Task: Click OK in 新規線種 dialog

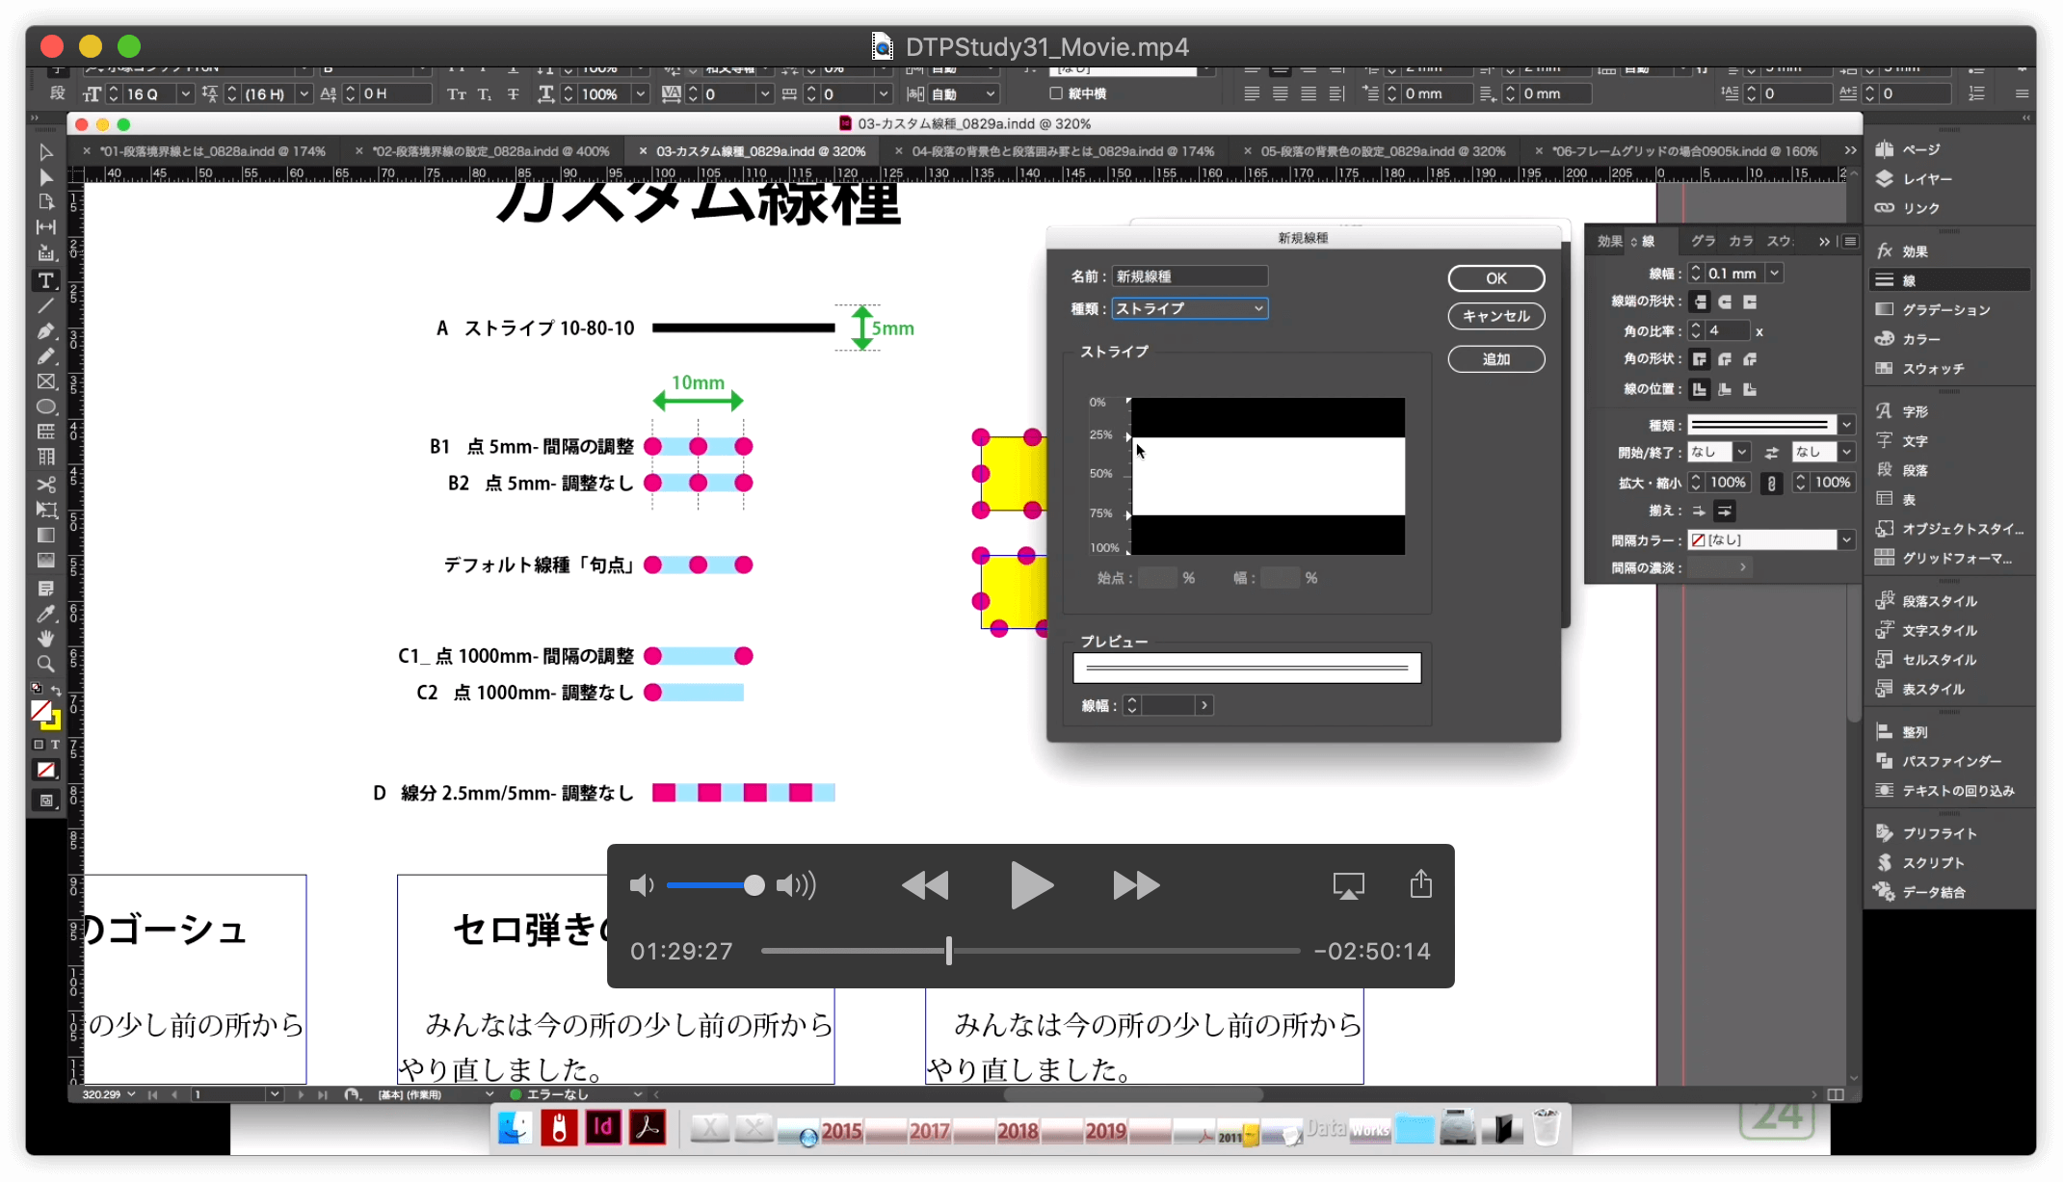Action: pos(1495,278)
